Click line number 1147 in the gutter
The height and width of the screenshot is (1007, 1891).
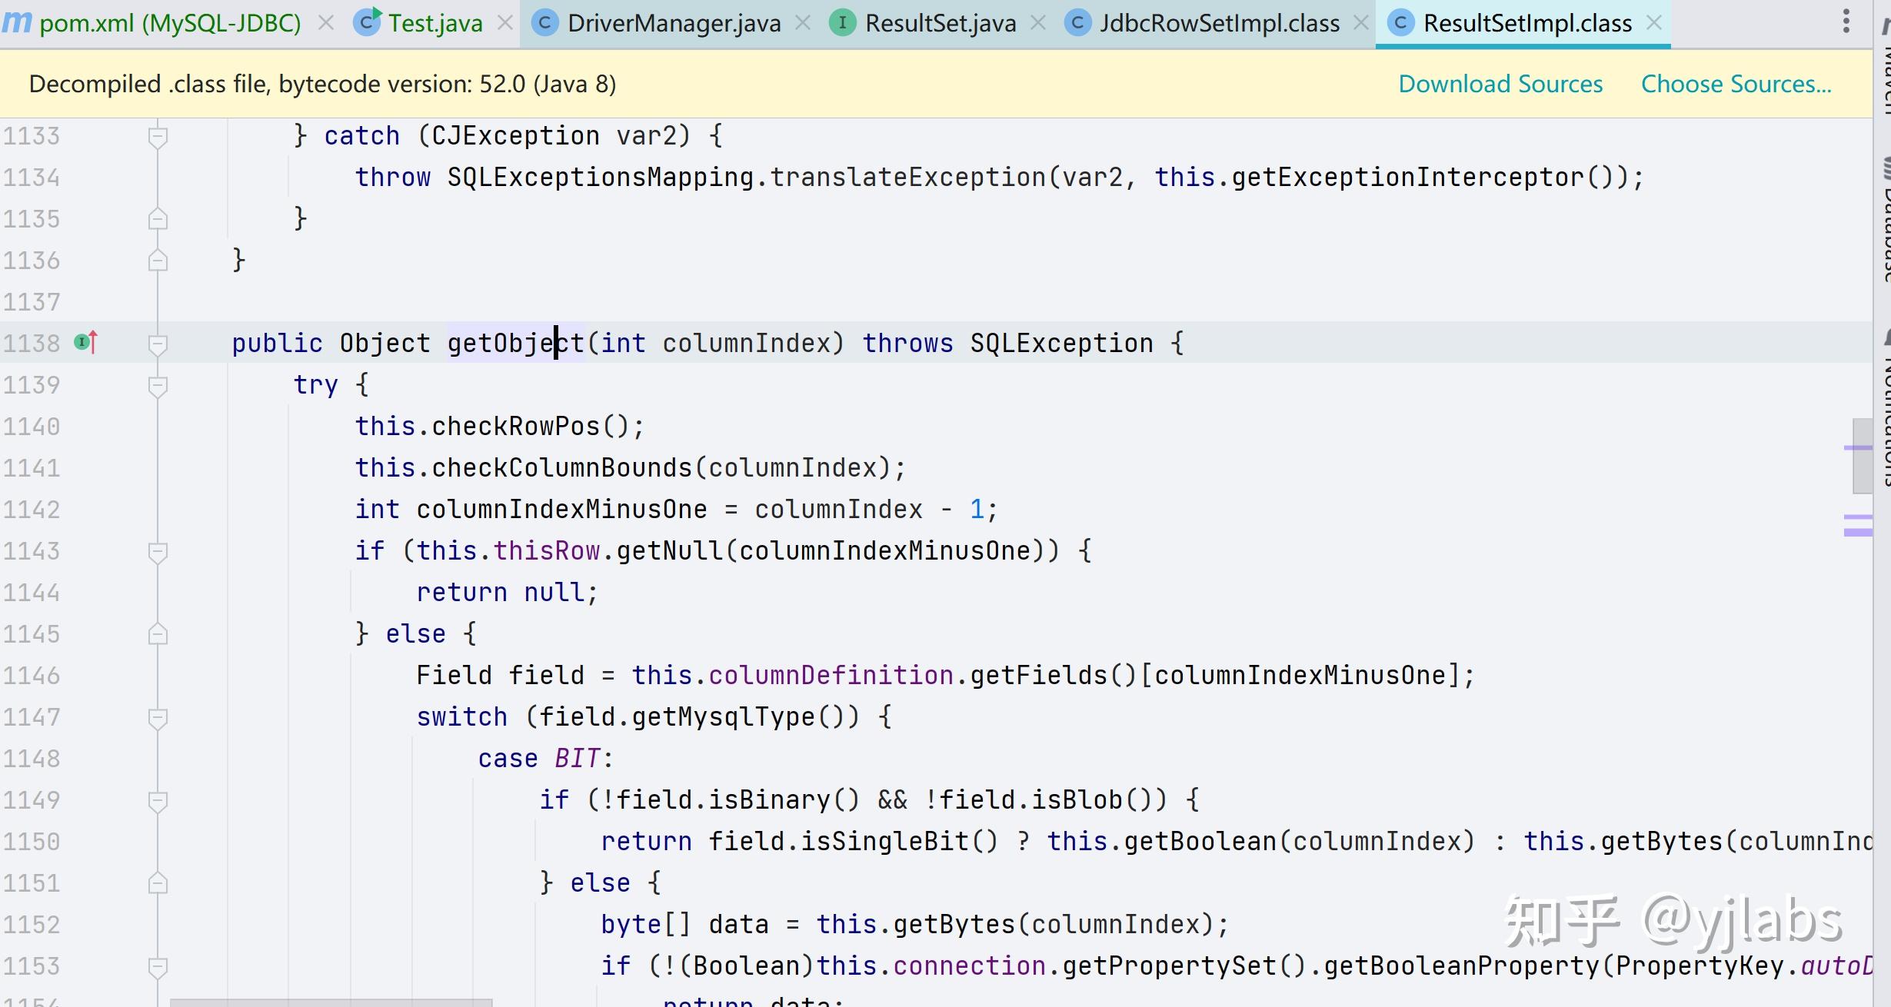[32, 716]
